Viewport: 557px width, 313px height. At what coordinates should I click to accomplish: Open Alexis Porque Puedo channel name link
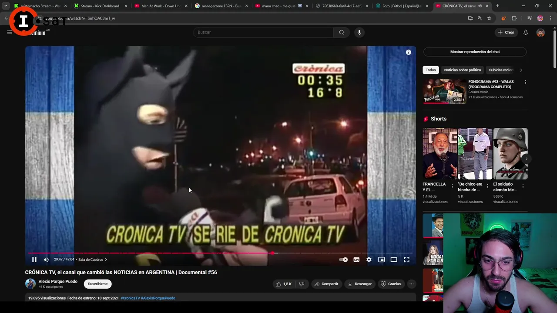pyautogui.click(x=58, y=282)
